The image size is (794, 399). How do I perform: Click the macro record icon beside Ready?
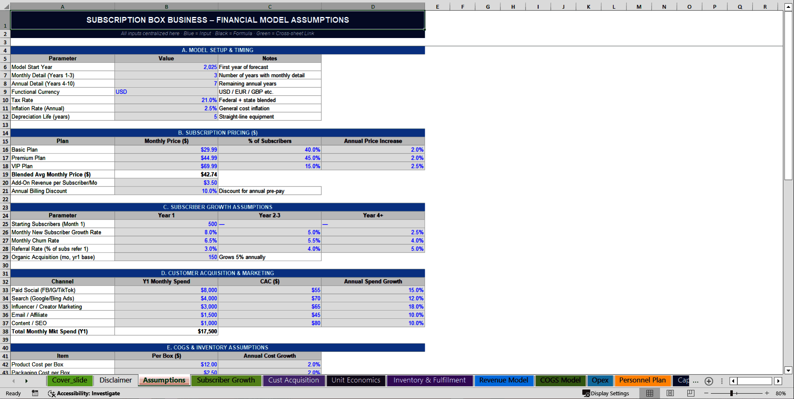(35, 393)
